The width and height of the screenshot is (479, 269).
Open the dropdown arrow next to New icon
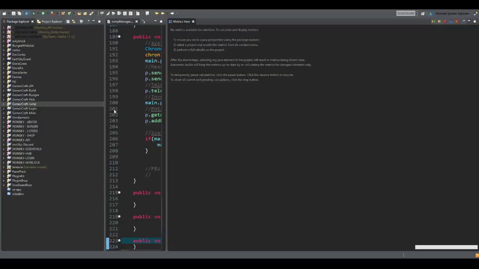tap(9, 13)
